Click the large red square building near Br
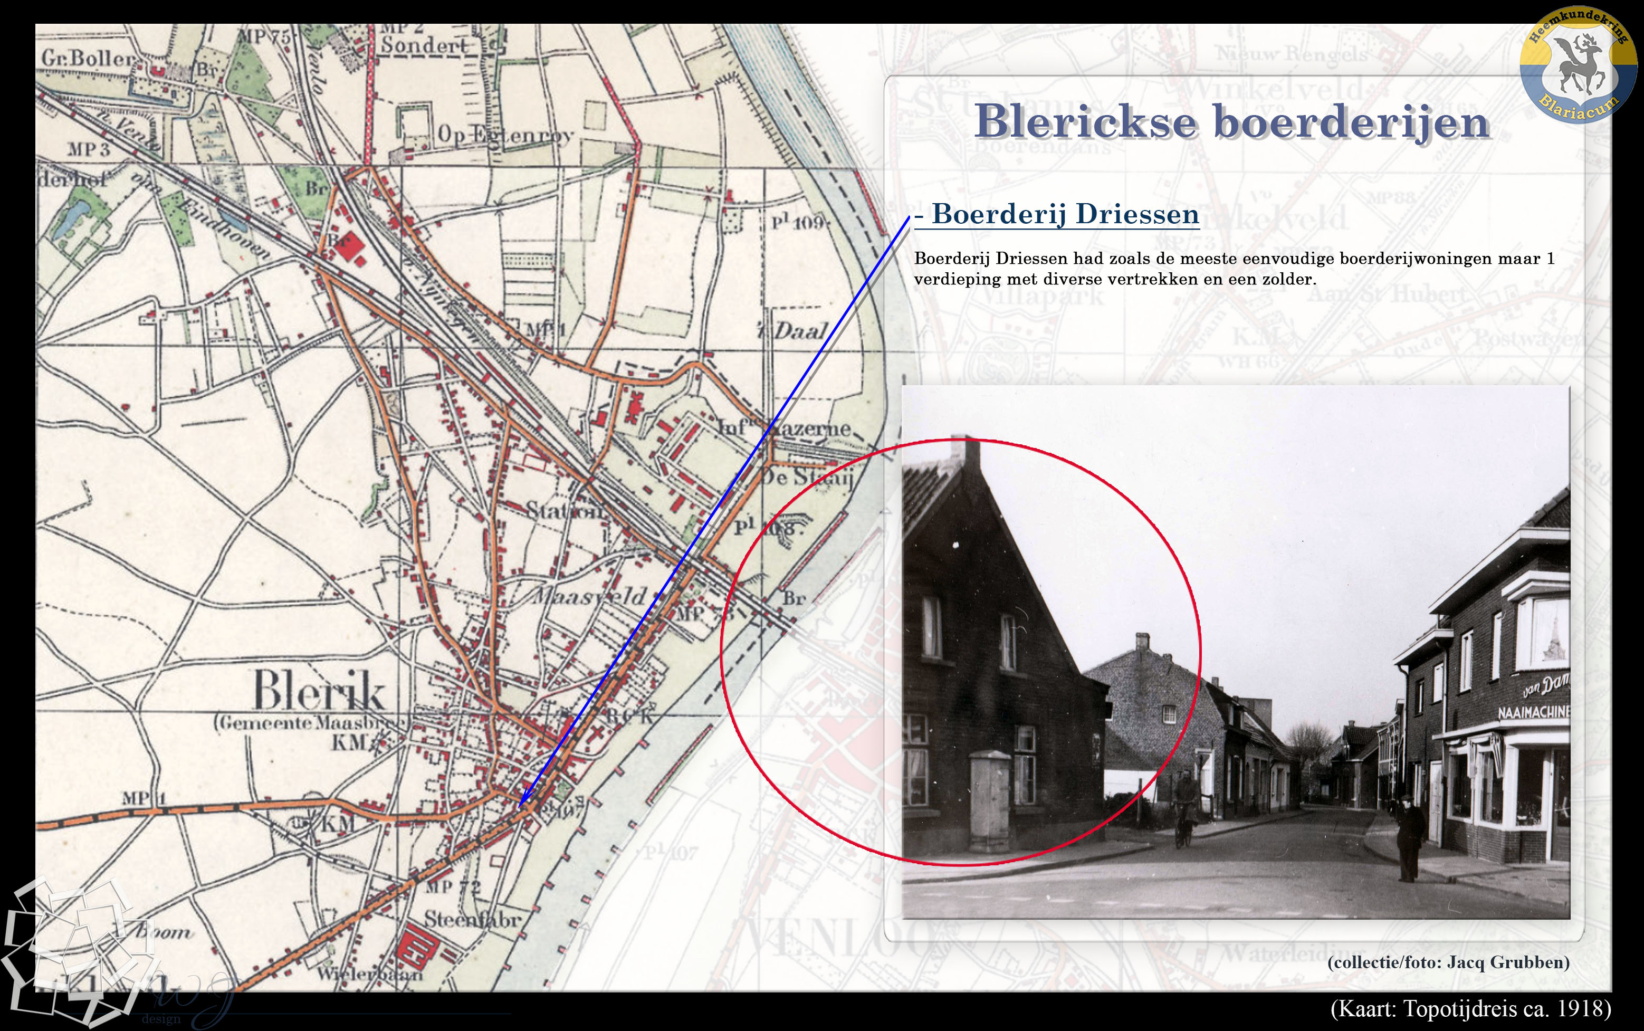 (349, 246)
